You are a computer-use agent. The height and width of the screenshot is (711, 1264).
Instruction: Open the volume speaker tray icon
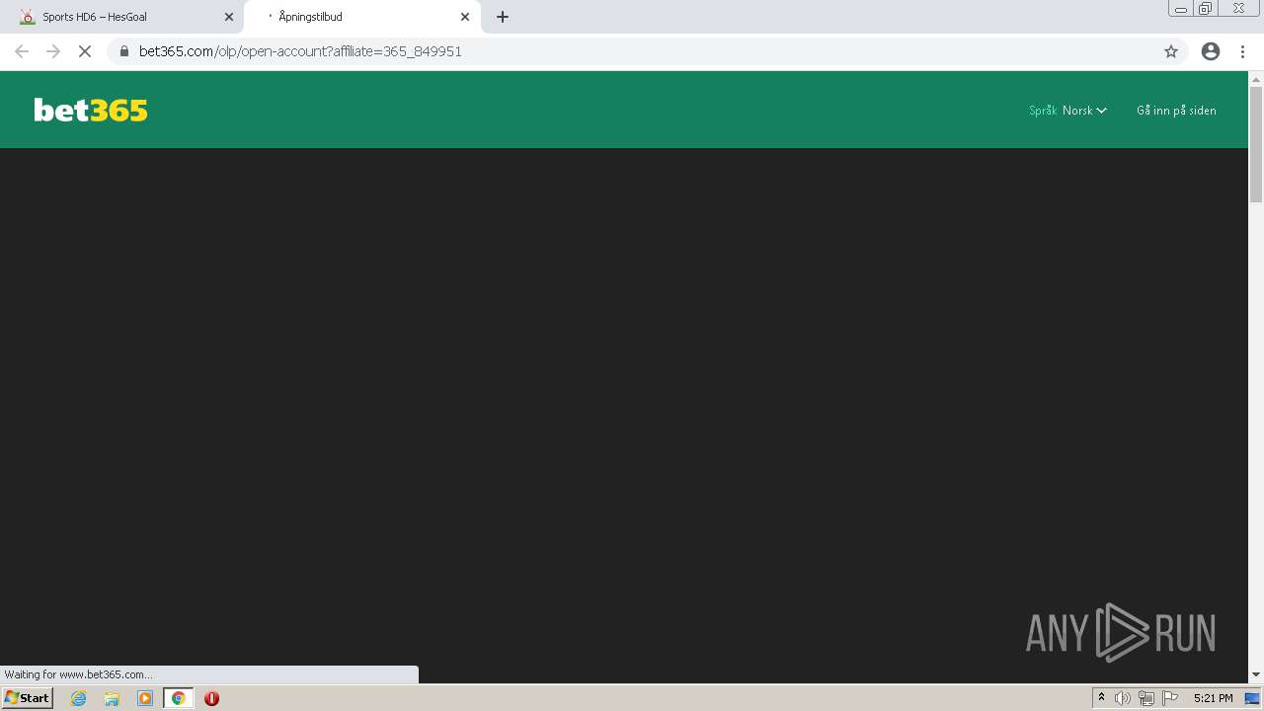click(x=1123, y=698)
